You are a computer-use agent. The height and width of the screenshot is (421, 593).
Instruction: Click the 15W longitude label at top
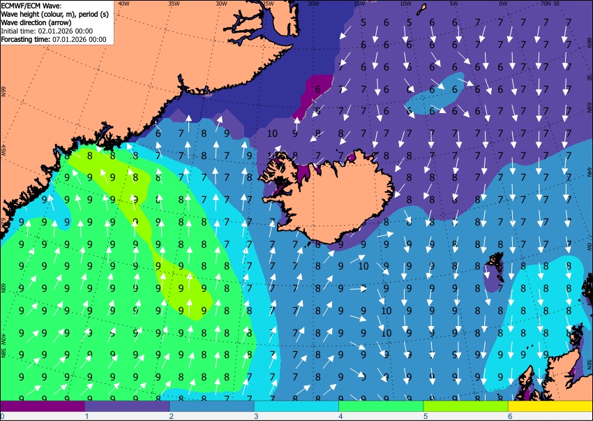[360, 3]
